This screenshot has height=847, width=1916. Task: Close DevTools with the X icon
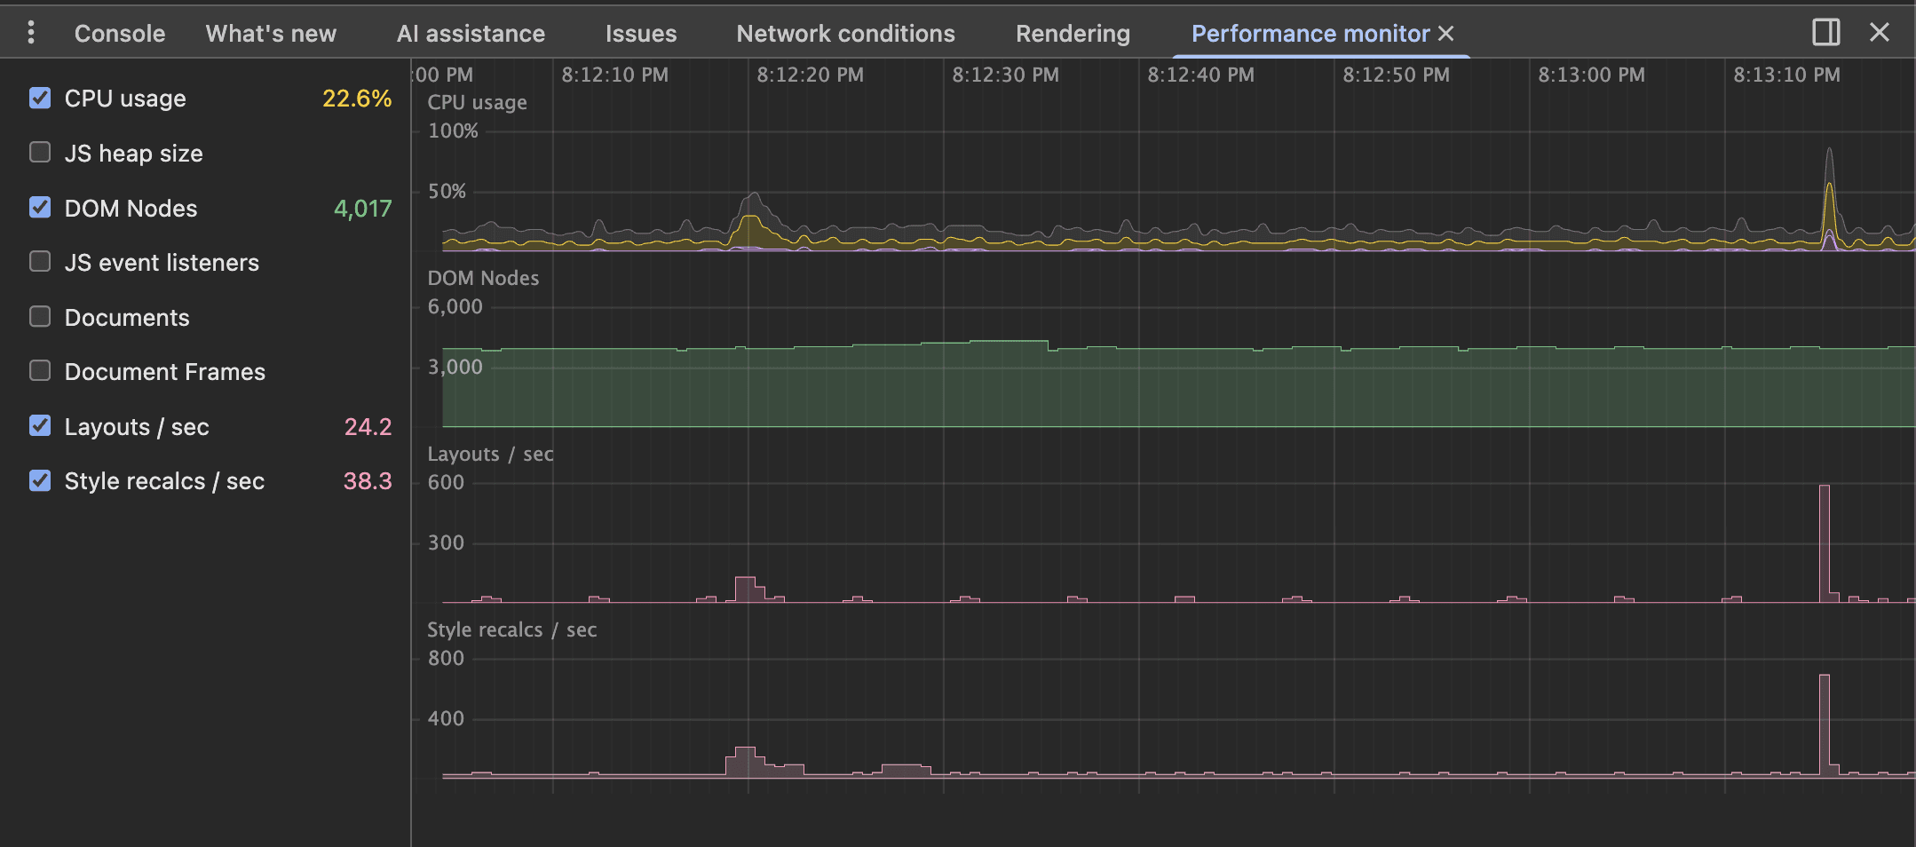[x=1880, y=32]
